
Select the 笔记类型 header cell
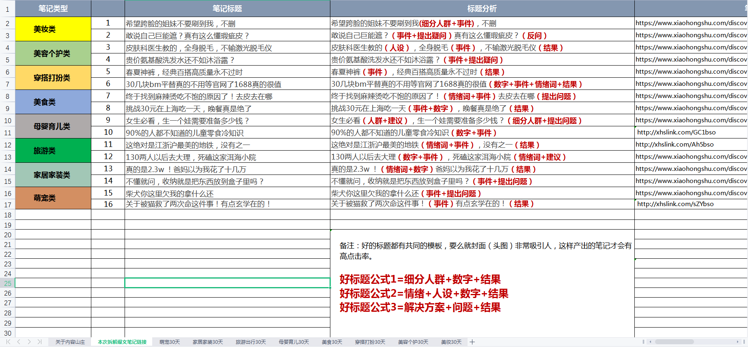53,9
